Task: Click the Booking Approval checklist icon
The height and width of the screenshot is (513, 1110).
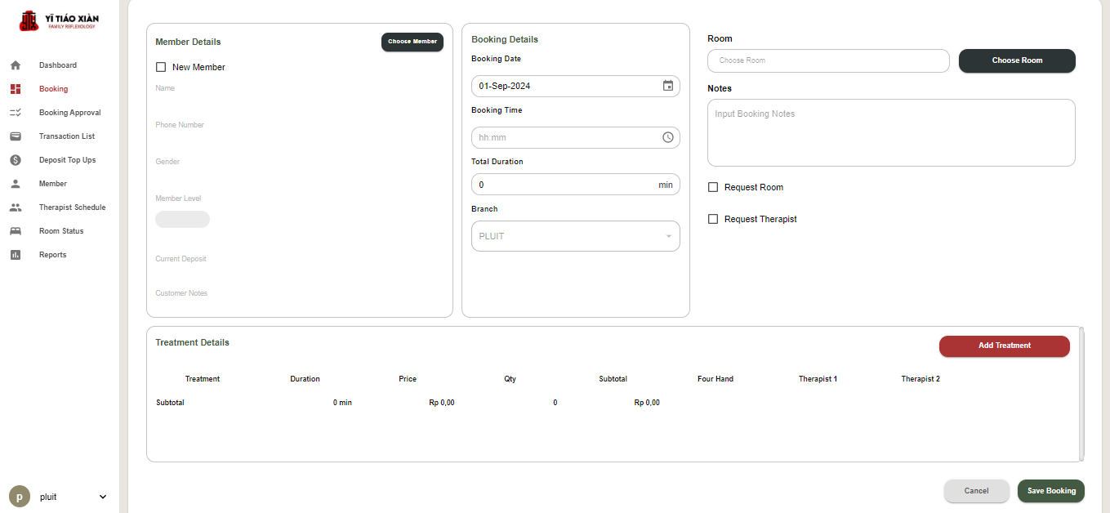Action: click(16, 113)
